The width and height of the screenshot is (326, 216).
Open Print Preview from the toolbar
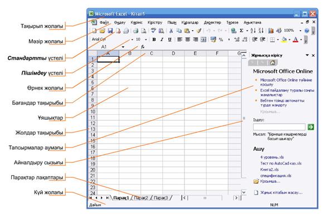[x=143, y=31]
